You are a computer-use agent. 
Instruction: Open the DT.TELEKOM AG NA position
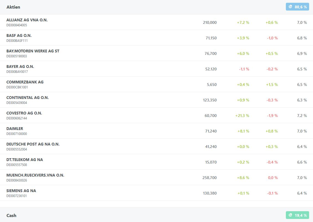point(25,160)
